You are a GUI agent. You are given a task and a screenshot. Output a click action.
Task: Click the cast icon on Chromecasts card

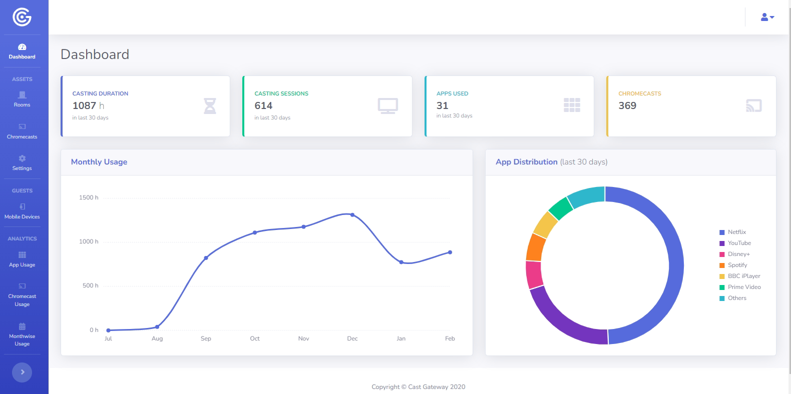[x=753, y=105]
